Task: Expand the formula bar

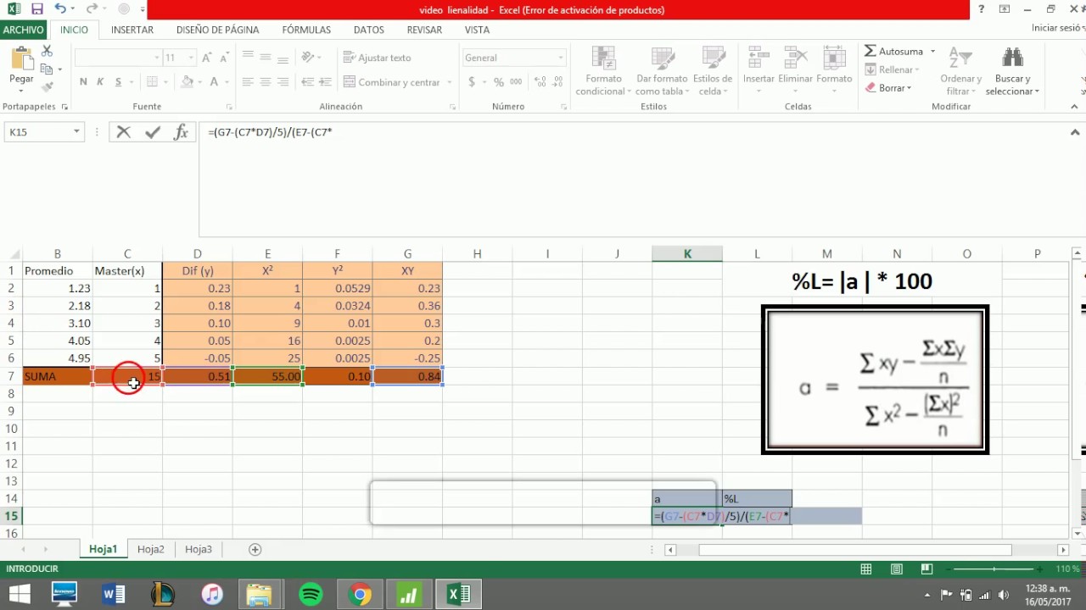Action: (1075, 132)
